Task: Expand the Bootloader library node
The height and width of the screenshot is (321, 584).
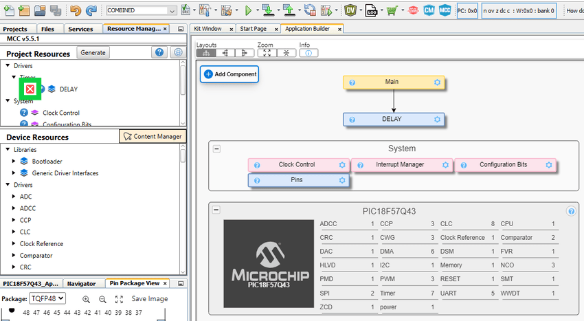Action: click(x=14, y=161)
